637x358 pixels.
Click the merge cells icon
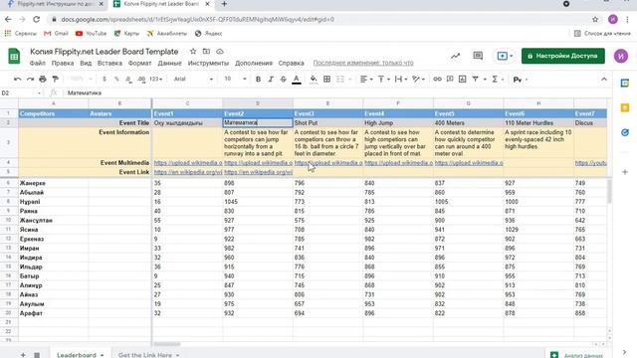pyautogui.click(x=340, y=80)
